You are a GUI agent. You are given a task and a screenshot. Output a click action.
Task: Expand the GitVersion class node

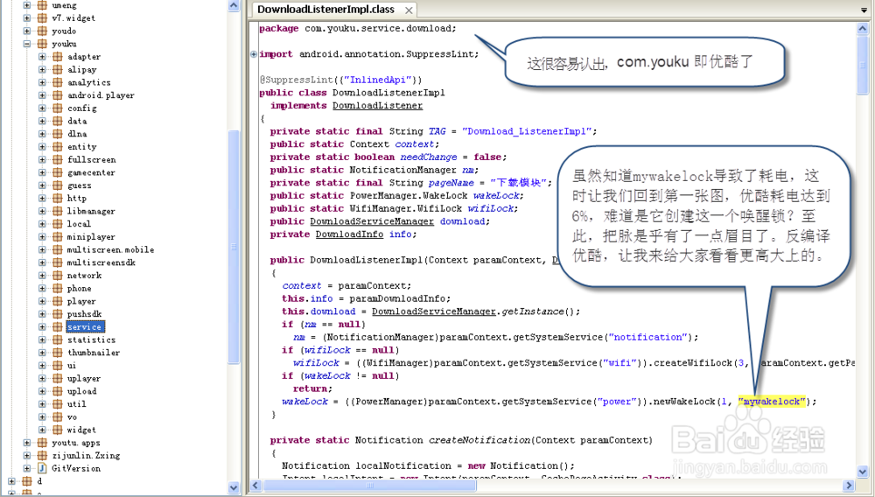[27, 468]
